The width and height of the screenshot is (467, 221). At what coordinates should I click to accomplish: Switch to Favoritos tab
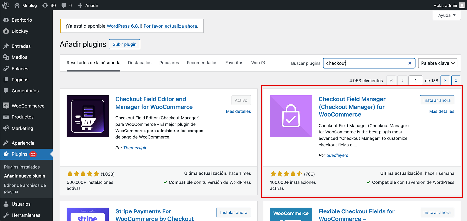tap(234, 63)
